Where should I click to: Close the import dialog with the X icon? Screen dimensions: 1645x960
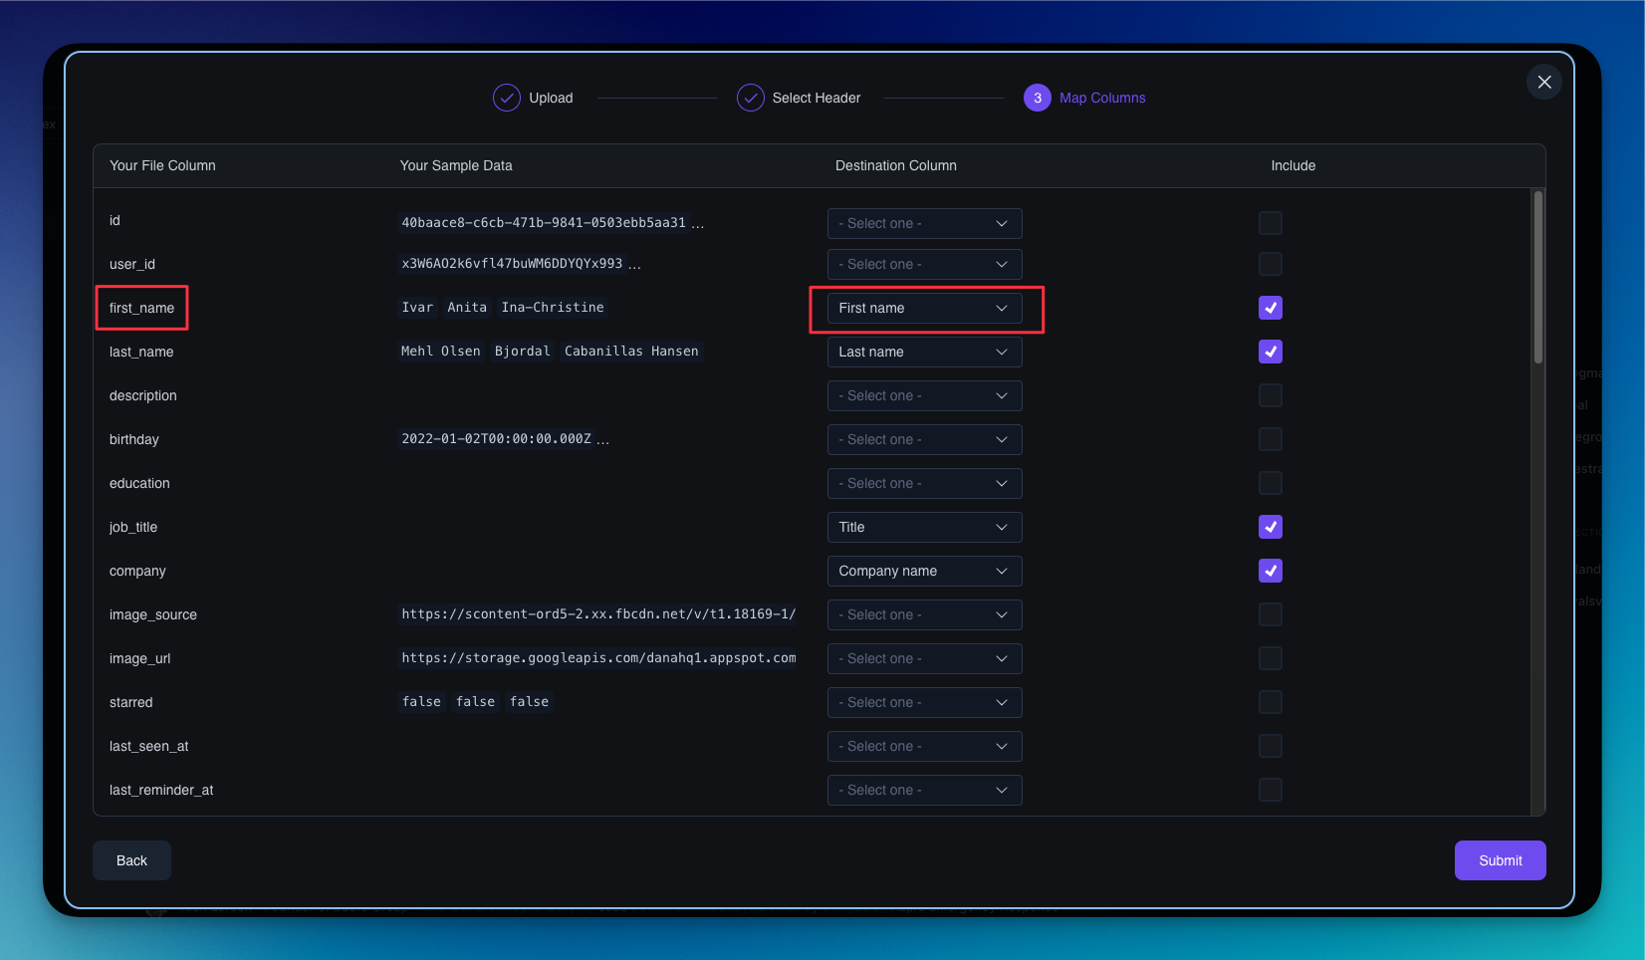1544,82
